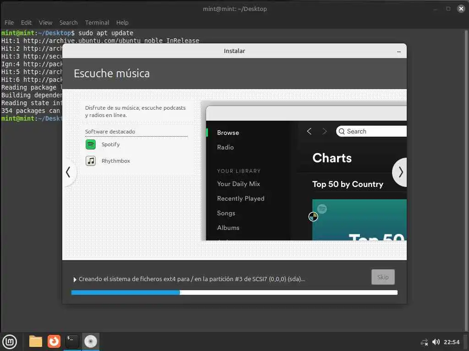The width and height of the screenshot is (469, 351).
Task: Open the network connection tray icon
Action: click(424, 342)
